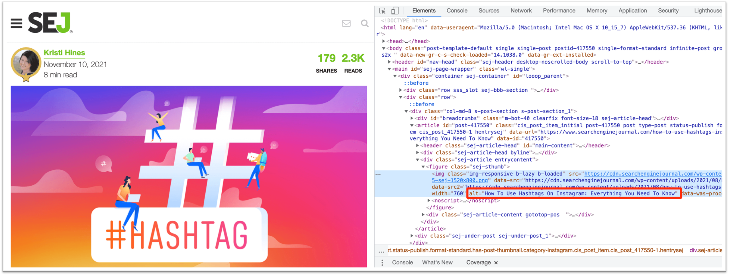Click the November 10, 2021 date text
729x275 pixels.
coord(75,65)
